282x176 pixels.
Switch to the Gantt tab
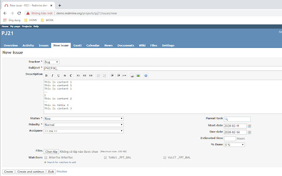78,45
